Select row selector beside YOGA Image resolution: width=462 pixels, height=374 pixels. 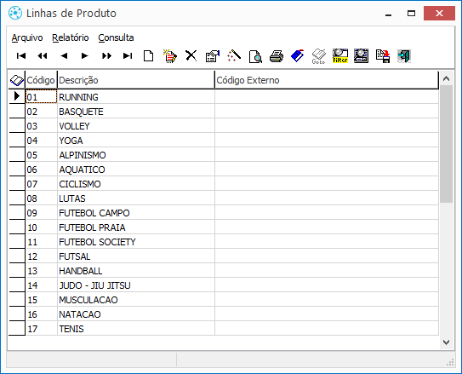[x=17, y=141]
